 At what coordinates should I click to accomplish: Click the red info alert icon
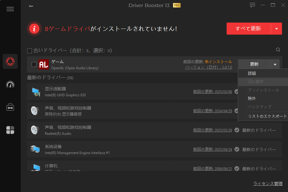tap(34, 29)
